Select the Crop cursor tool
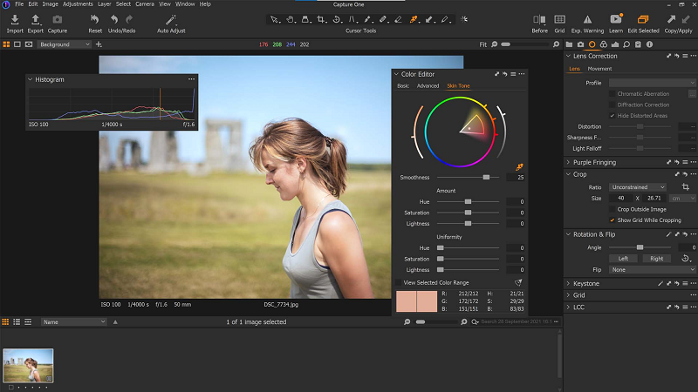Image resolution: width=698 pixels, height=392 pixels. [x=321, y=19]
